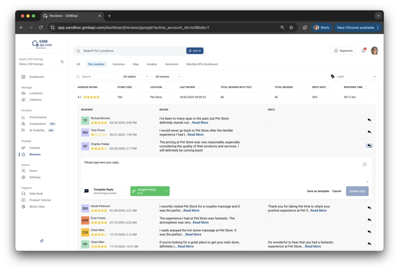The width and height of the screenshot is (399, 271).
Task: Bookmark this page with the star icon
Action: tap(291, 28)
